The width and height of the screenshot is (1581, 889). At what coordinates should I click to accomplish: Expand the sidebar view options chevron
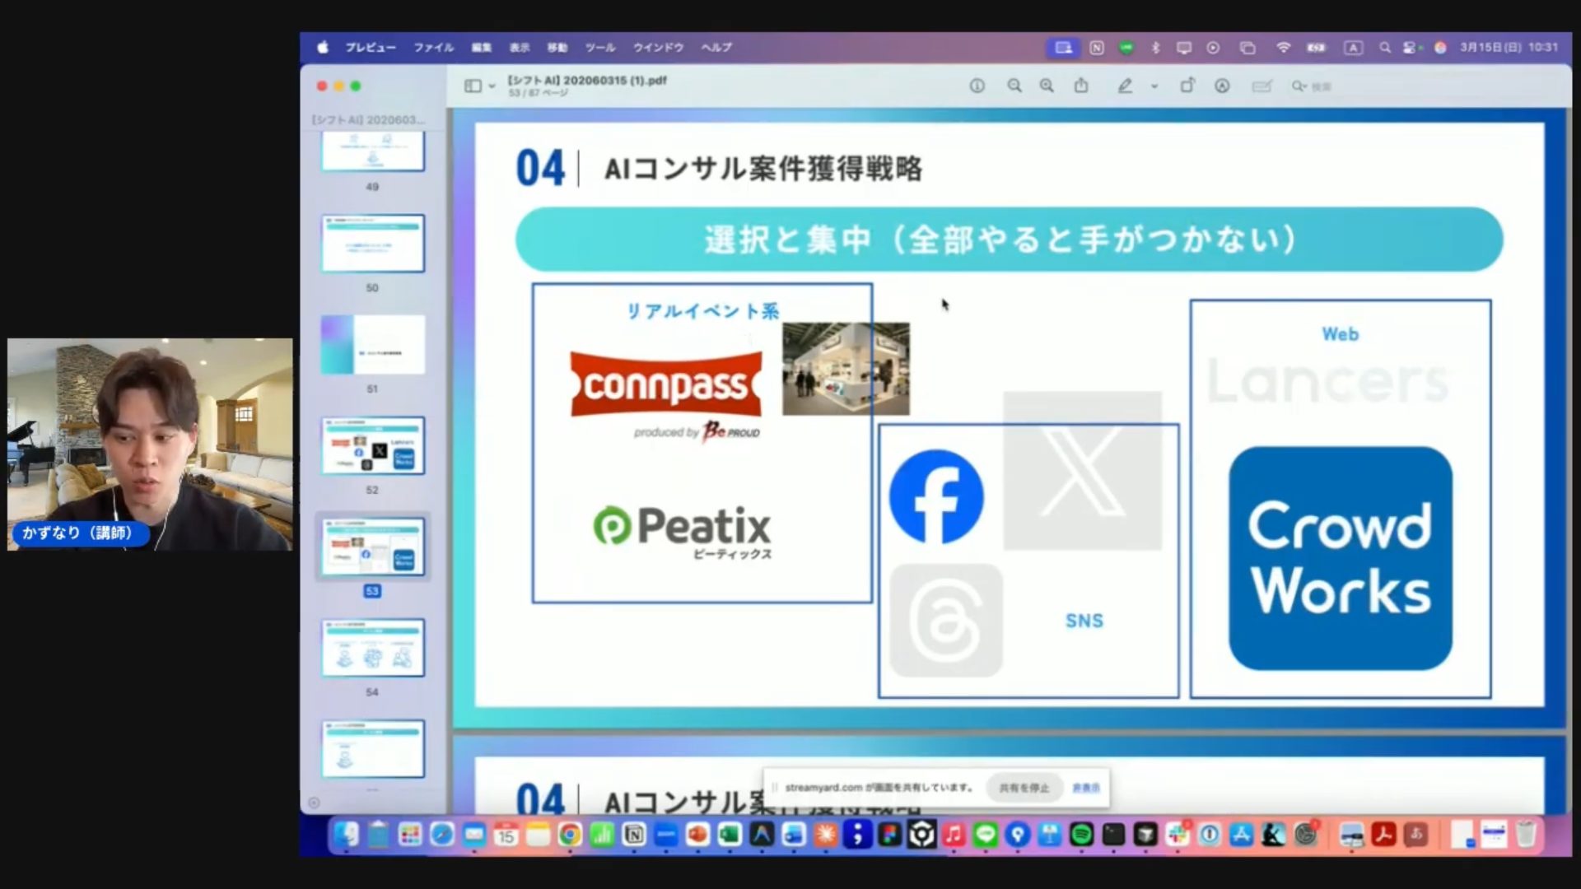(x=492, y=86)
